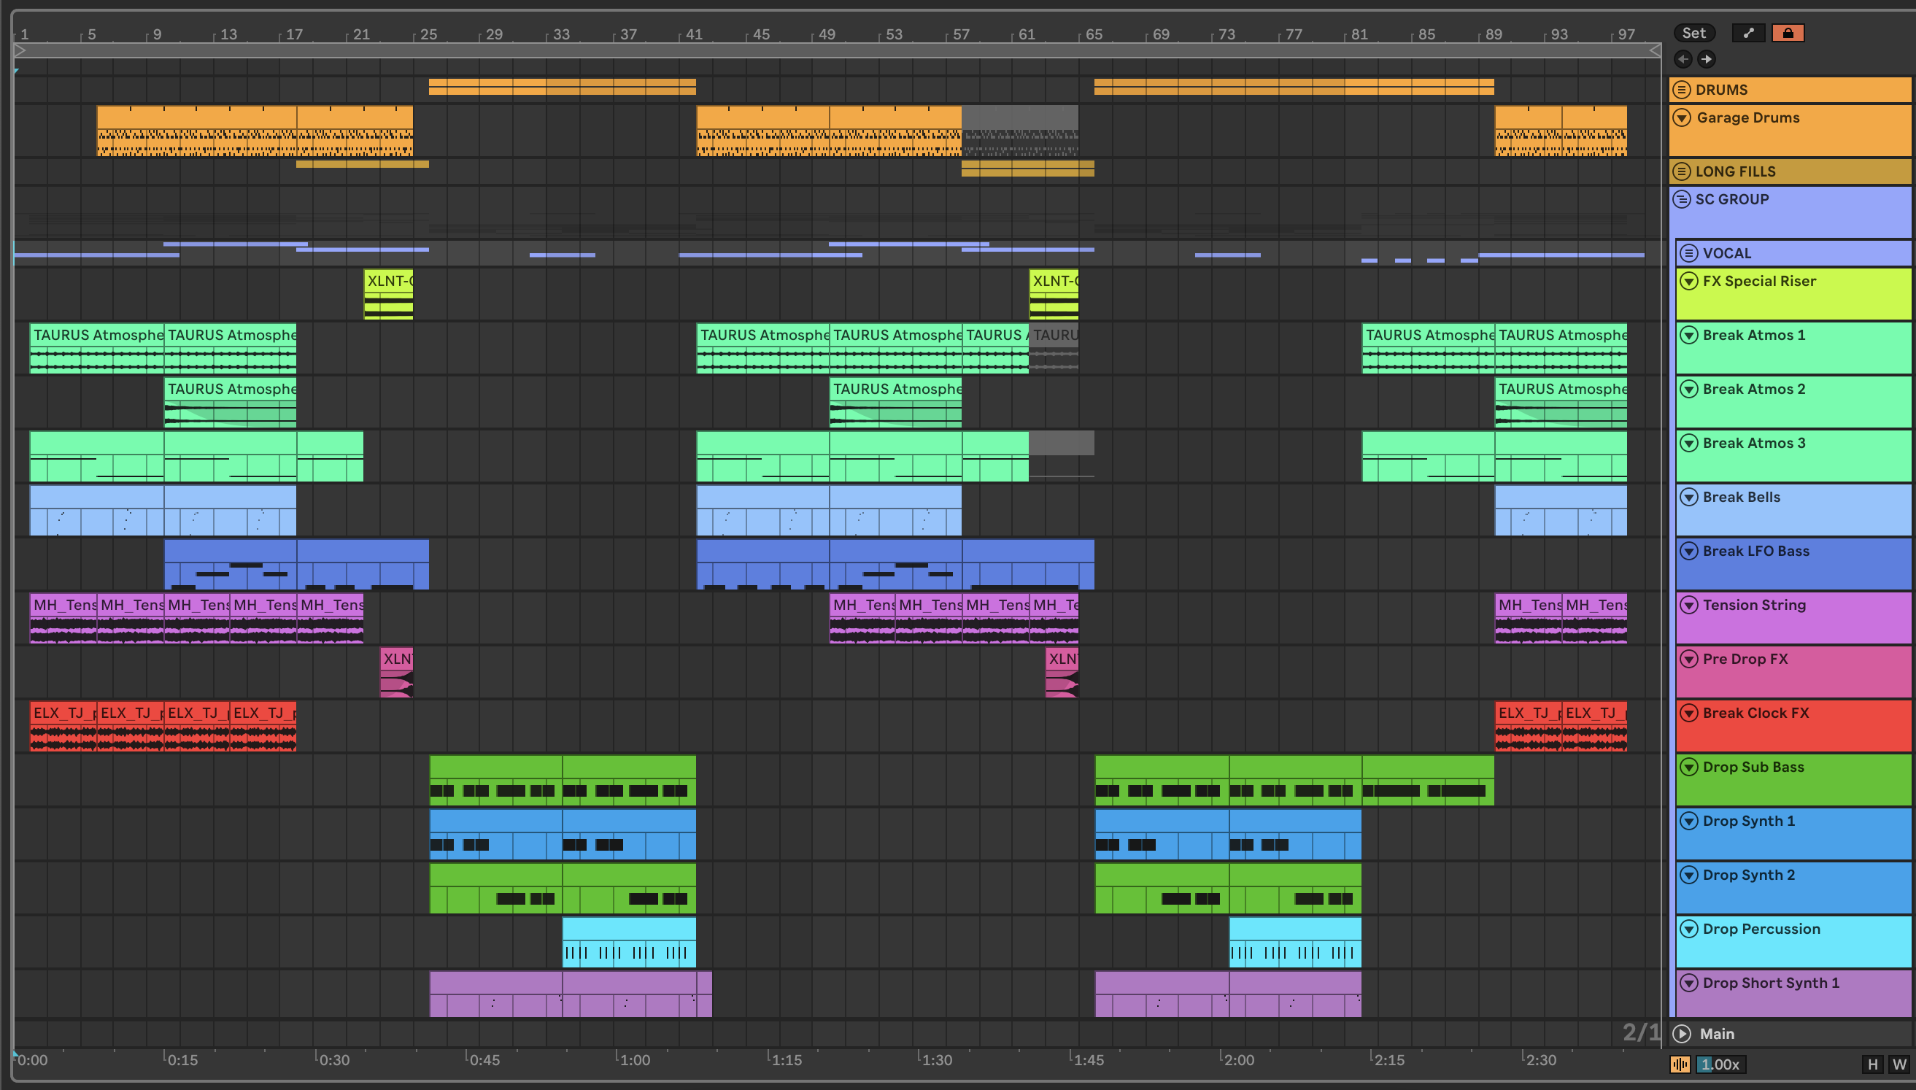
Task: Select the first Drop Sub Bass clip
Action: click(x=495, y=780)
